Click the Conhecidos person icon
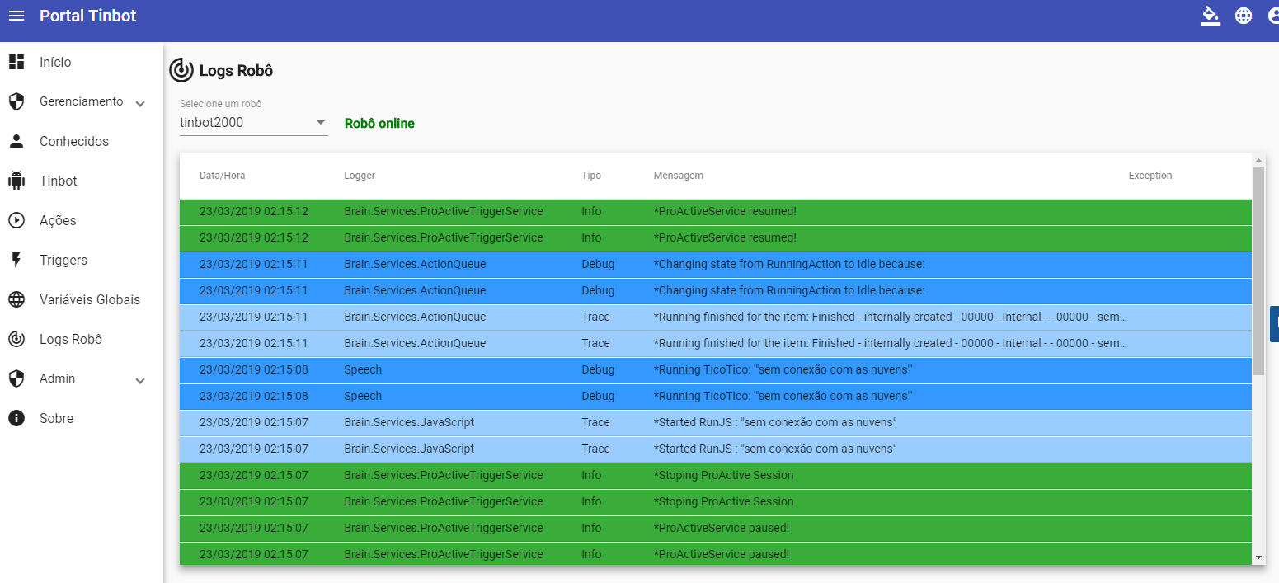 16,141
